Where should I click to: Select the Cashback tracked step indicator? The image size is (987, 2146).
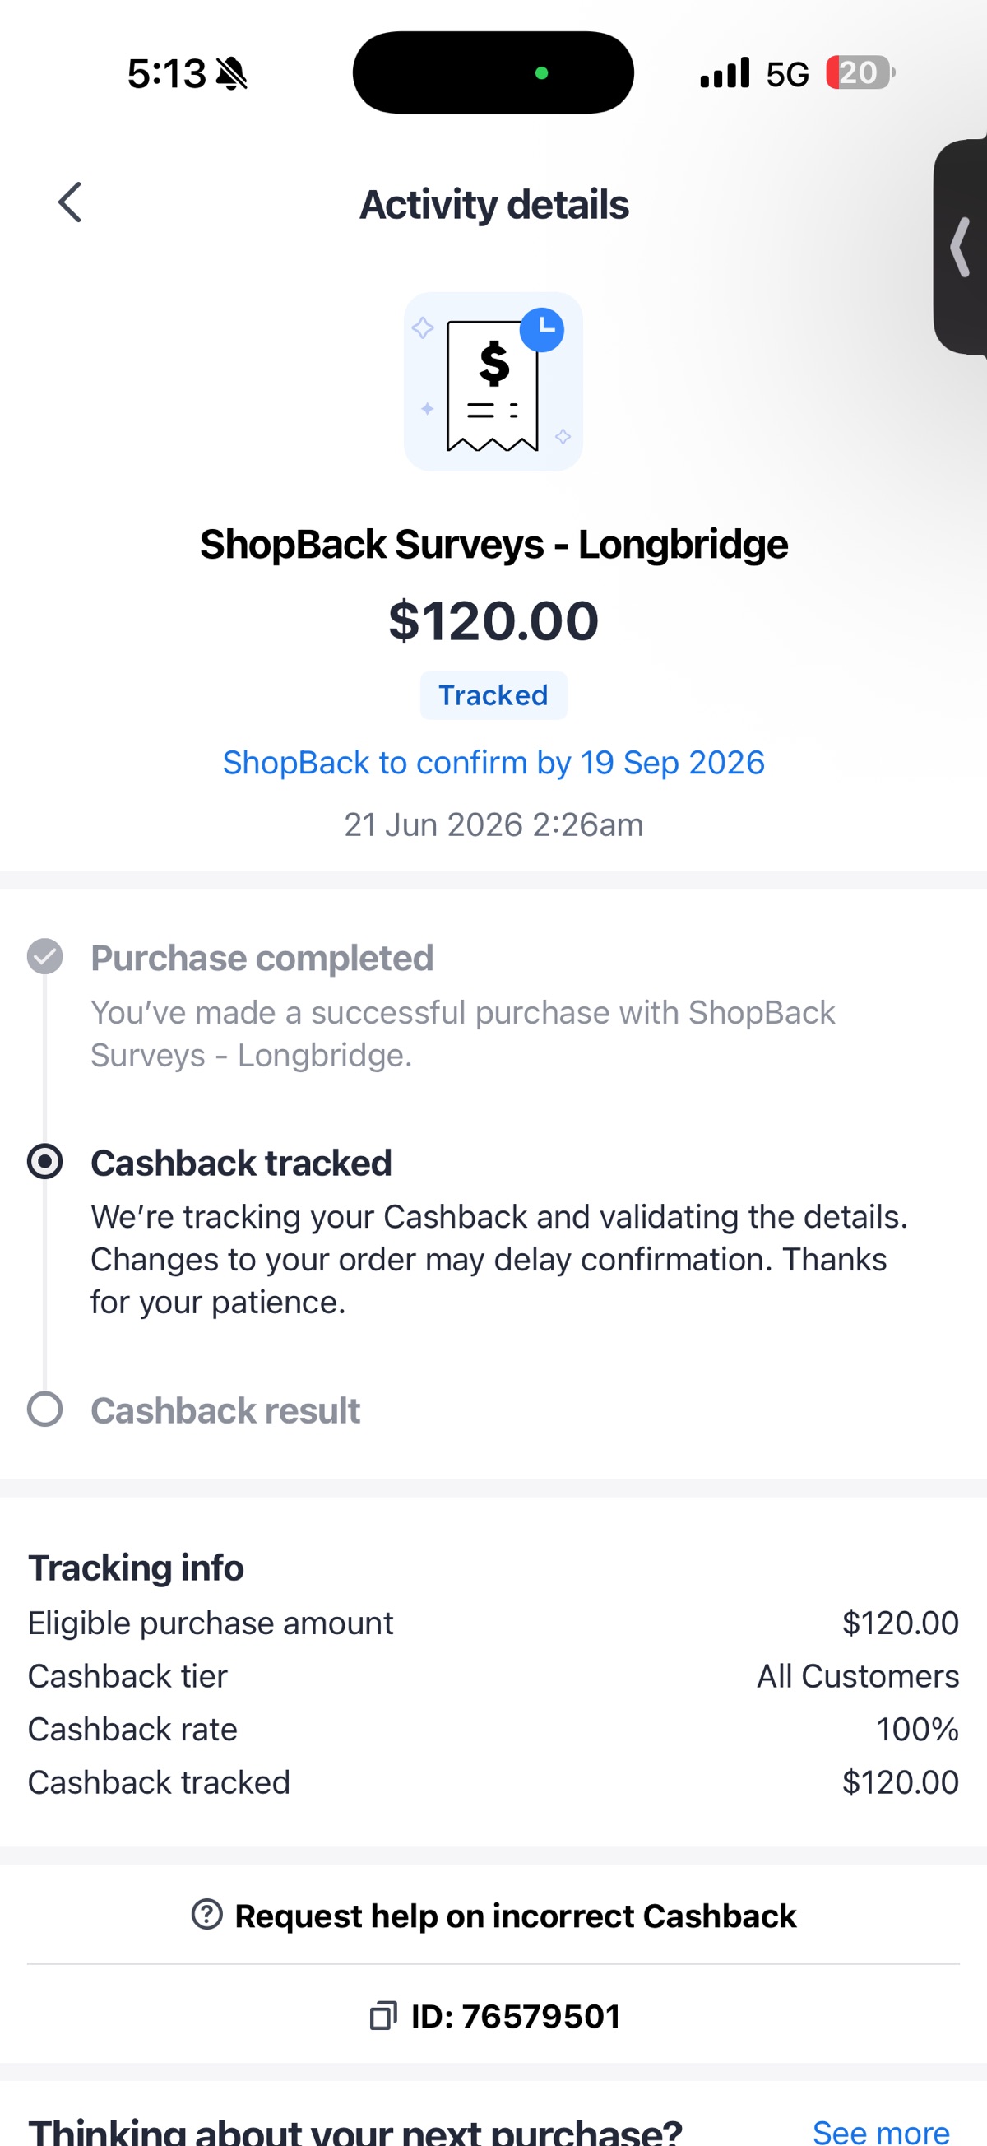pos(45,1161)
